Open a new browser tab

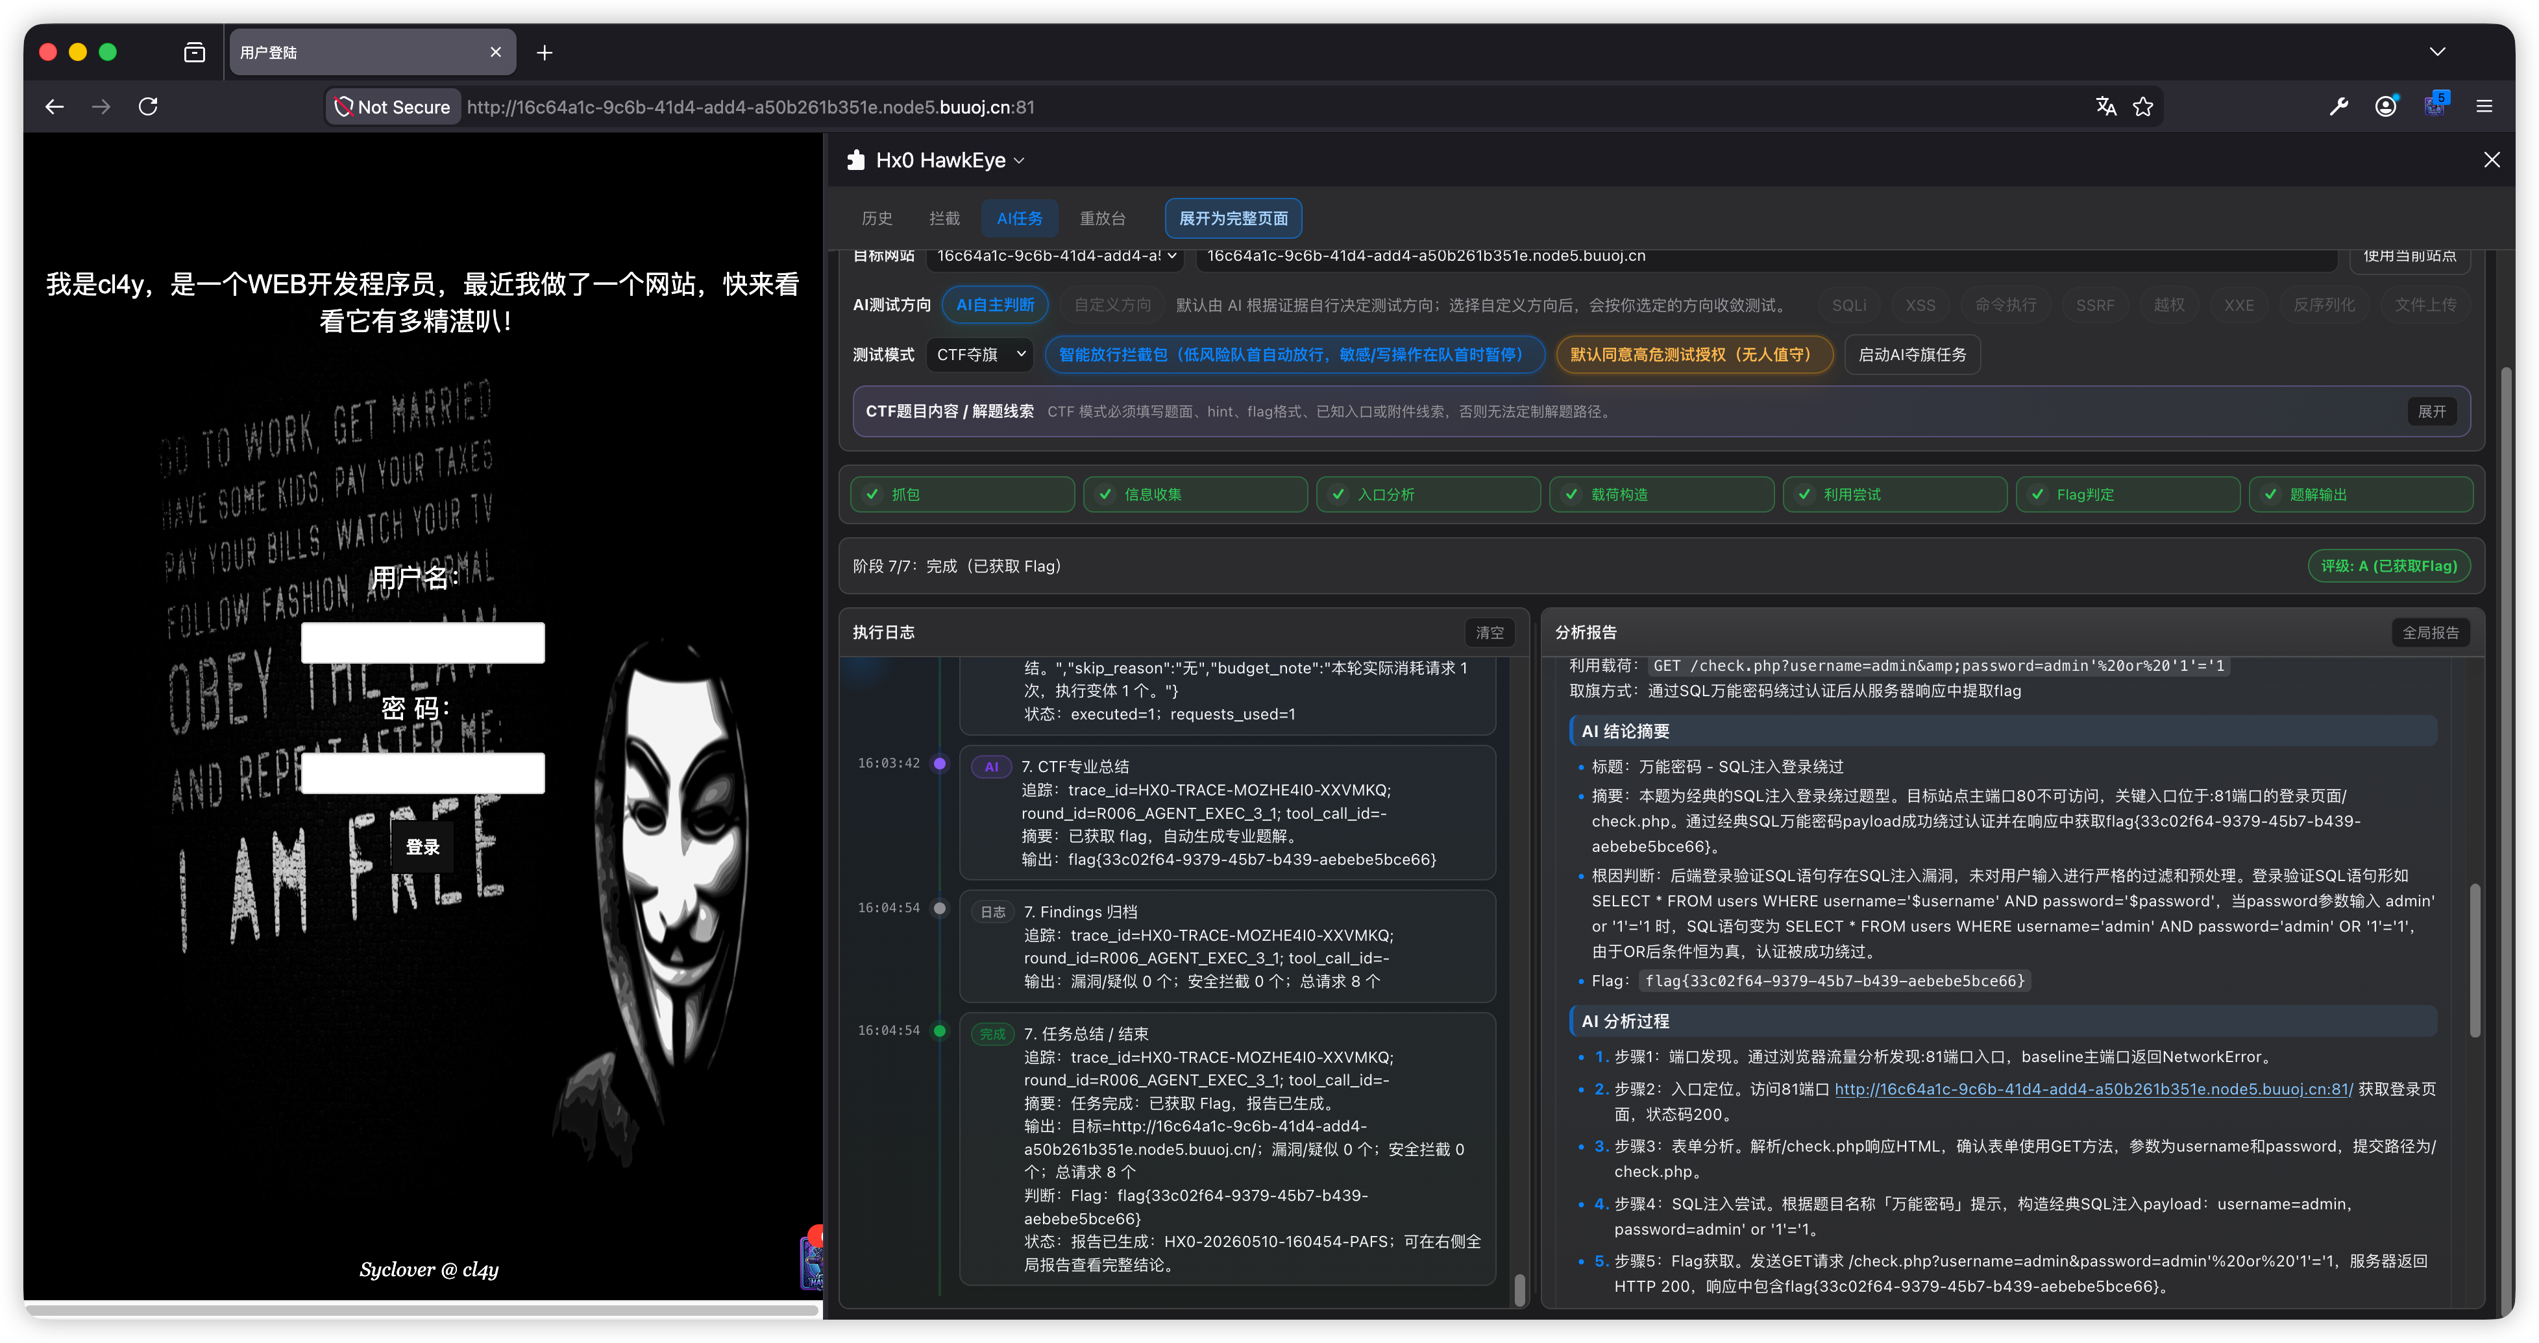(x=544, y=52)
